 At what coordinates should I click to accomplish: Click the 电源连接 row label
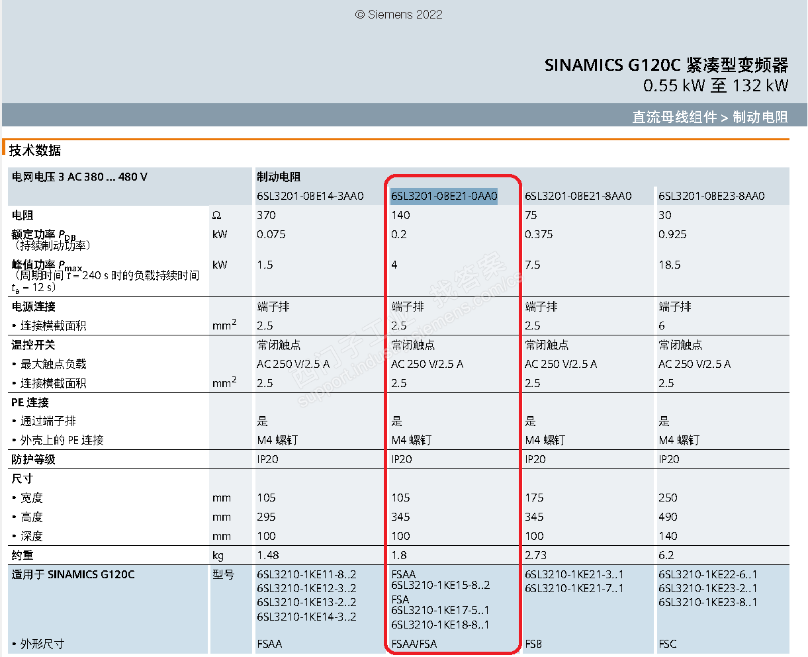(x=33, y=306)
